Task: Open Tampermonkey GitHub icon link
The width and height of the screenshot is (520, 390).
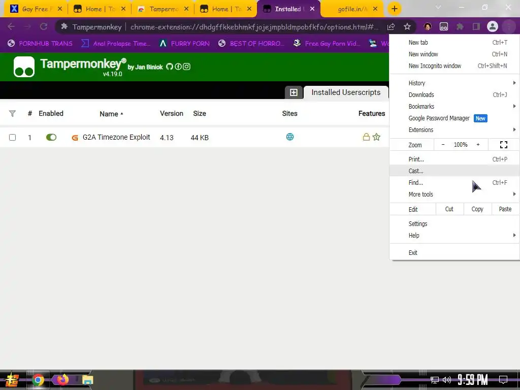Action: (170, 67)
